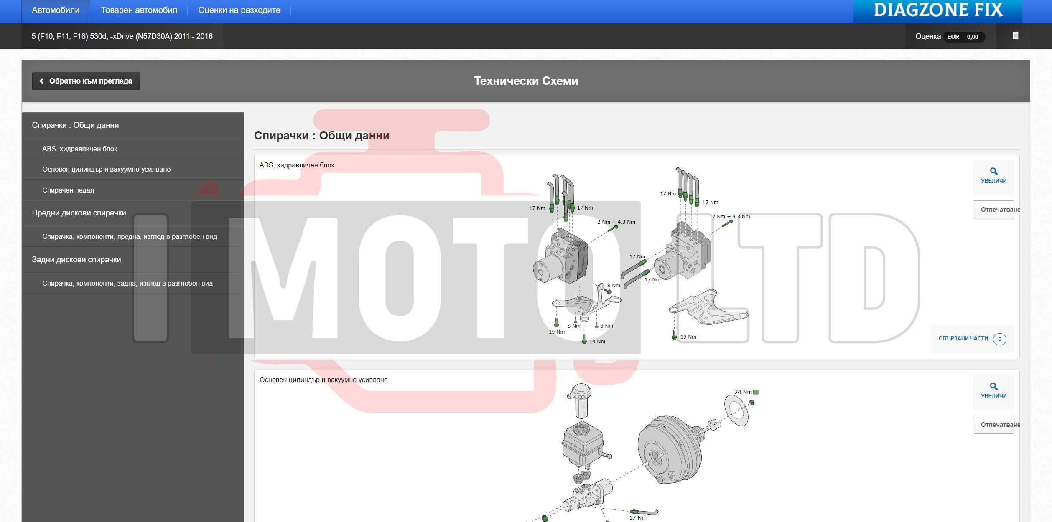The height and width of the screenshot is (522, 1052).
Task: Open Основен цилиндър и вакуумно усилване sidebar item
Action: (x=132, y=170)
